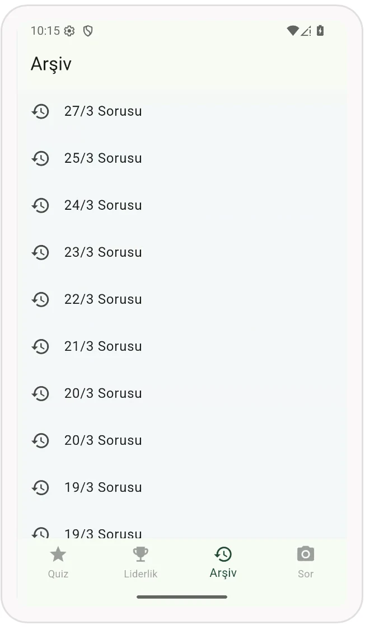Tap history icon beside 23/3 Sorusu
The height and width of the screenshot is (630, 365).
point(40,252)
